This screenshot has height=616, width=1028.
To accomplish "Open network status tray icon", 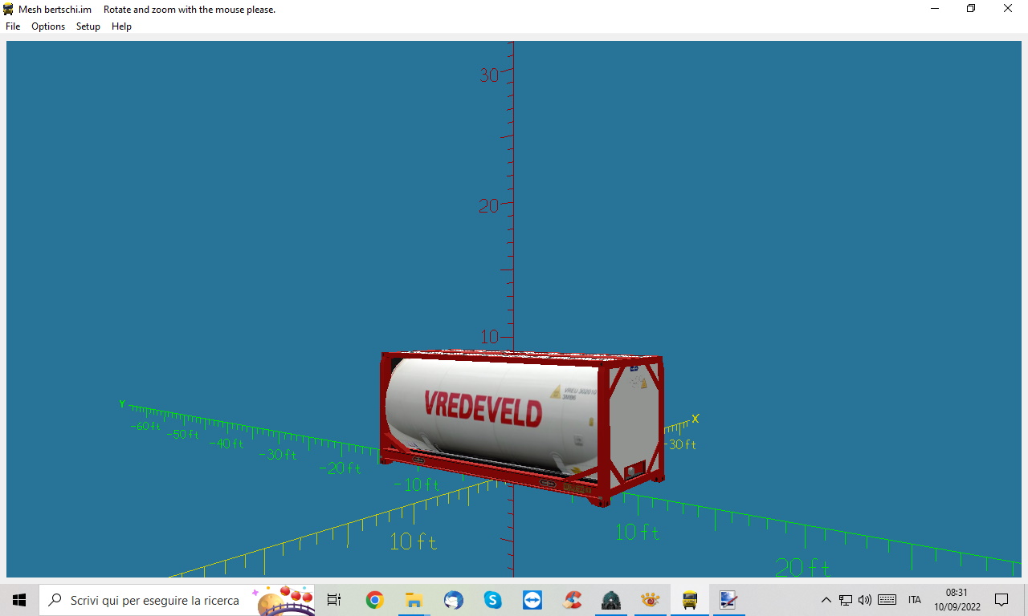I will 846,600.
